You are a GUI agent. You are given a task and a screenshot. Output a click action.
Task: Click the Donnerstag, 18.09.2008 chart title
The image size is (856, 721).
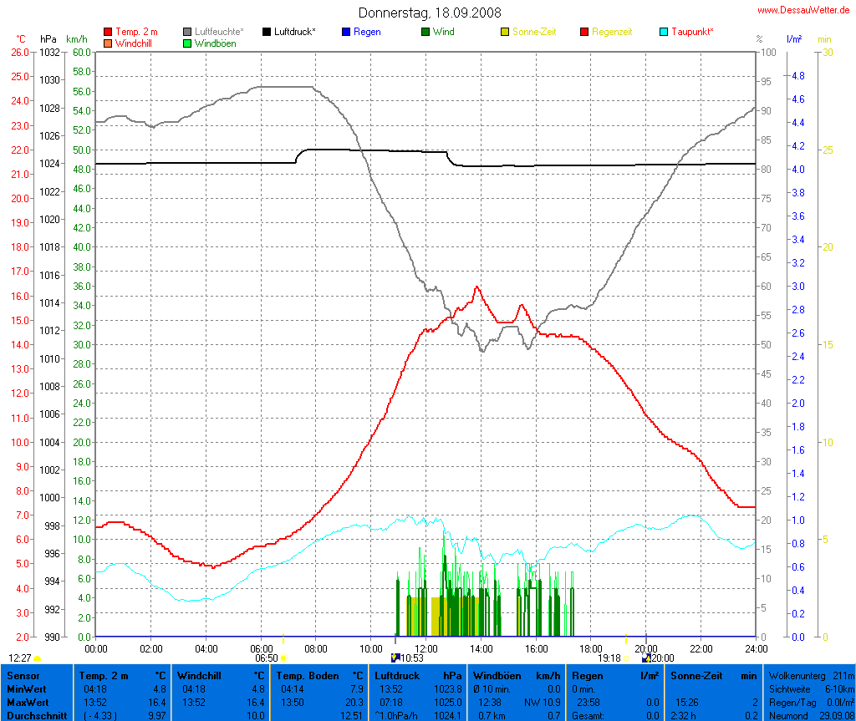click(430, 13)
